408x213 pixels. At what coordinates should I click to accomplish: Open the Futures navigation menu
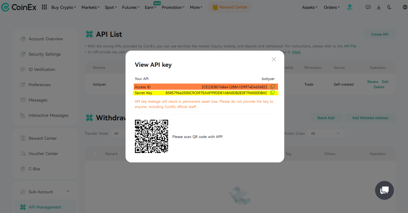click(x=131, y=7)
